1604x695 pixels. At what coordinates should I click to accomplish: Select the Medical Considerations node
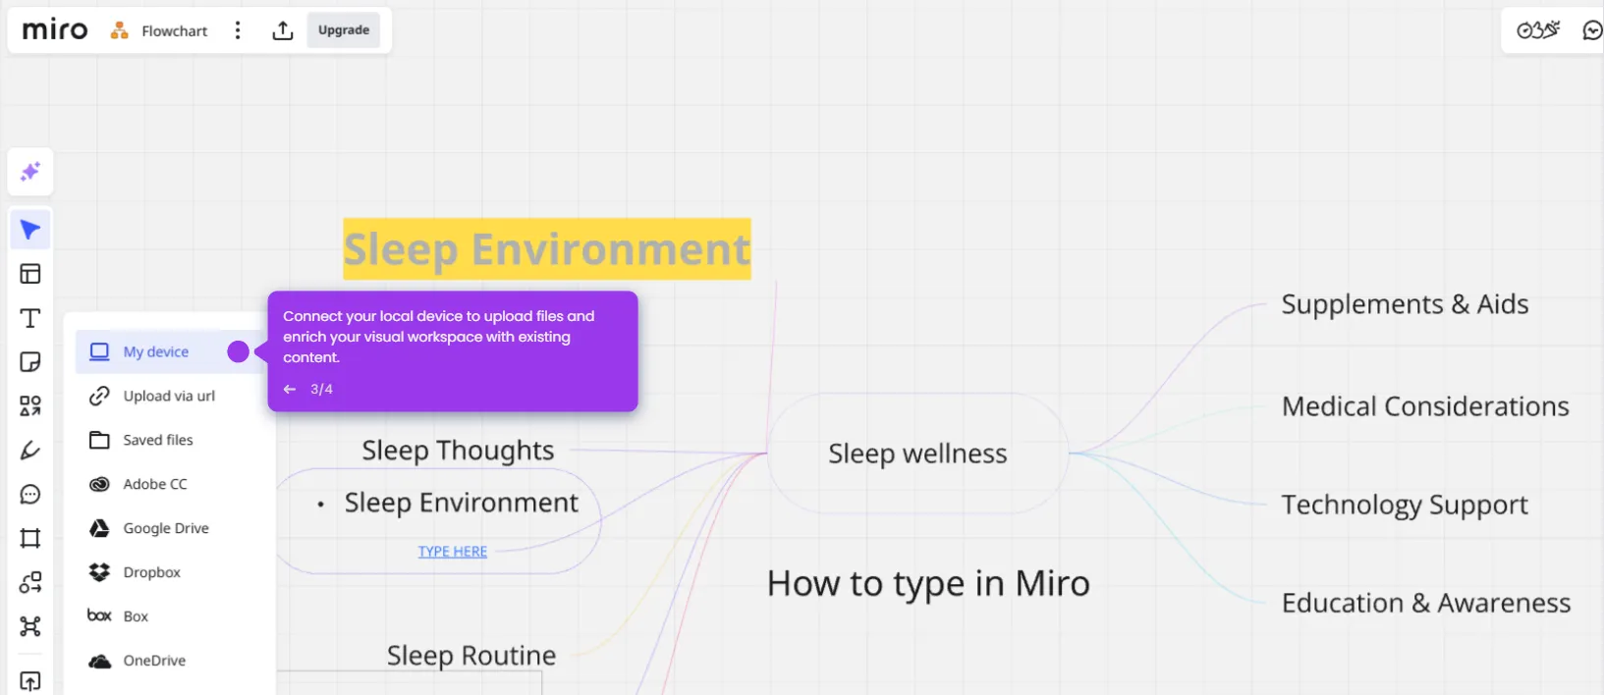click(x=1425, y=406)
